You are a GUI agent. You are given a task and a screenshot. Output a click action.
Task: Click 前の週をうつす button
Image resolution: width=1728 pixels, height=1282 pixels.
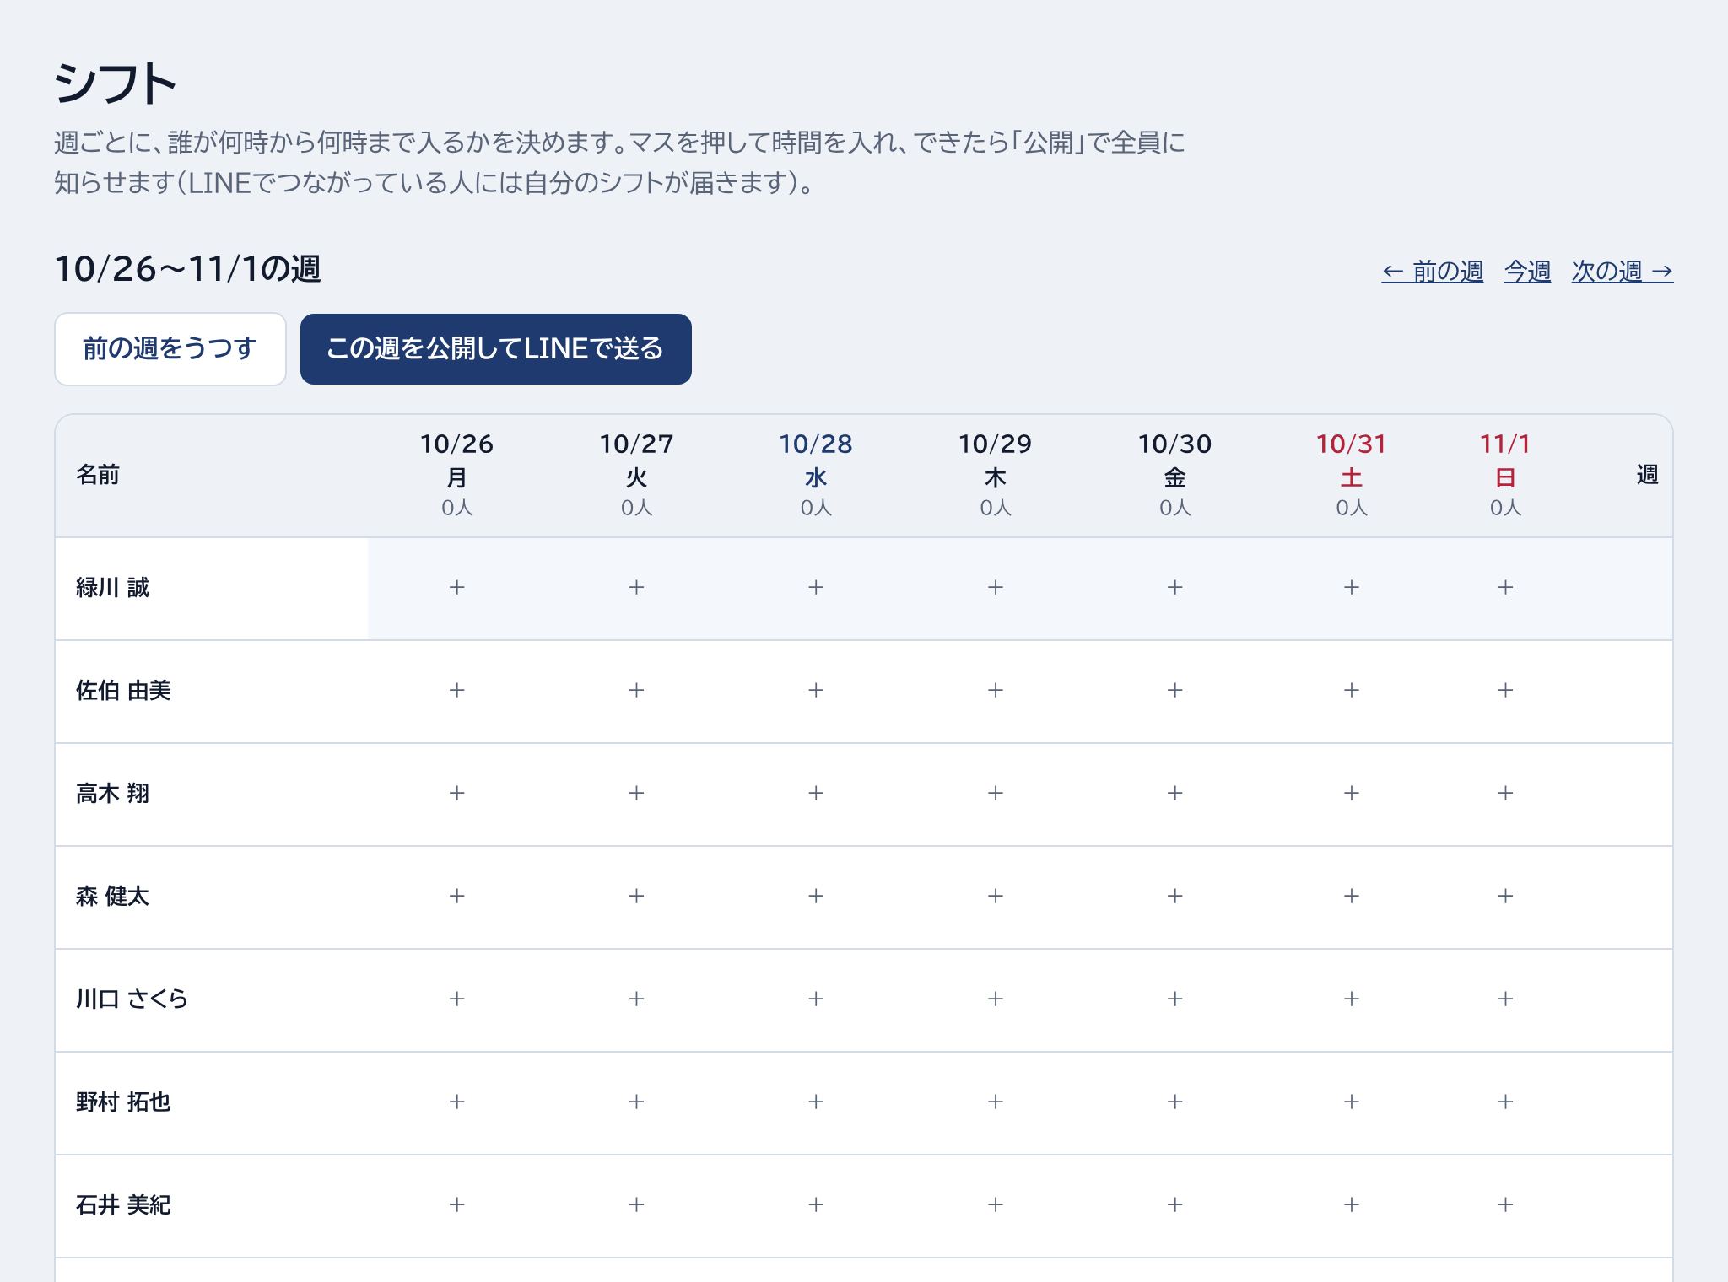[170, 349]
